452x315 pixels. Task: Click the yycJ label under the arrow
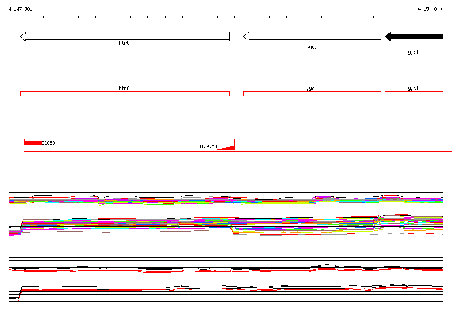tap(312, 47)
